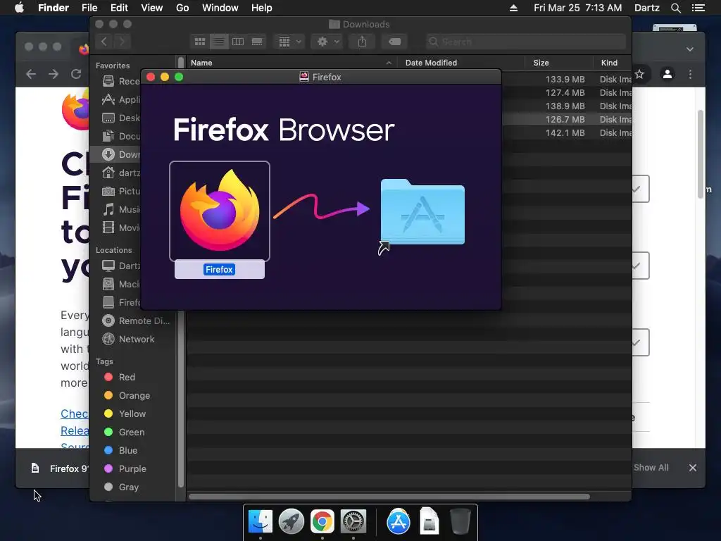Screen dimensions: 721x541
Task: Open the Edit menu
Action: (119, 8)
